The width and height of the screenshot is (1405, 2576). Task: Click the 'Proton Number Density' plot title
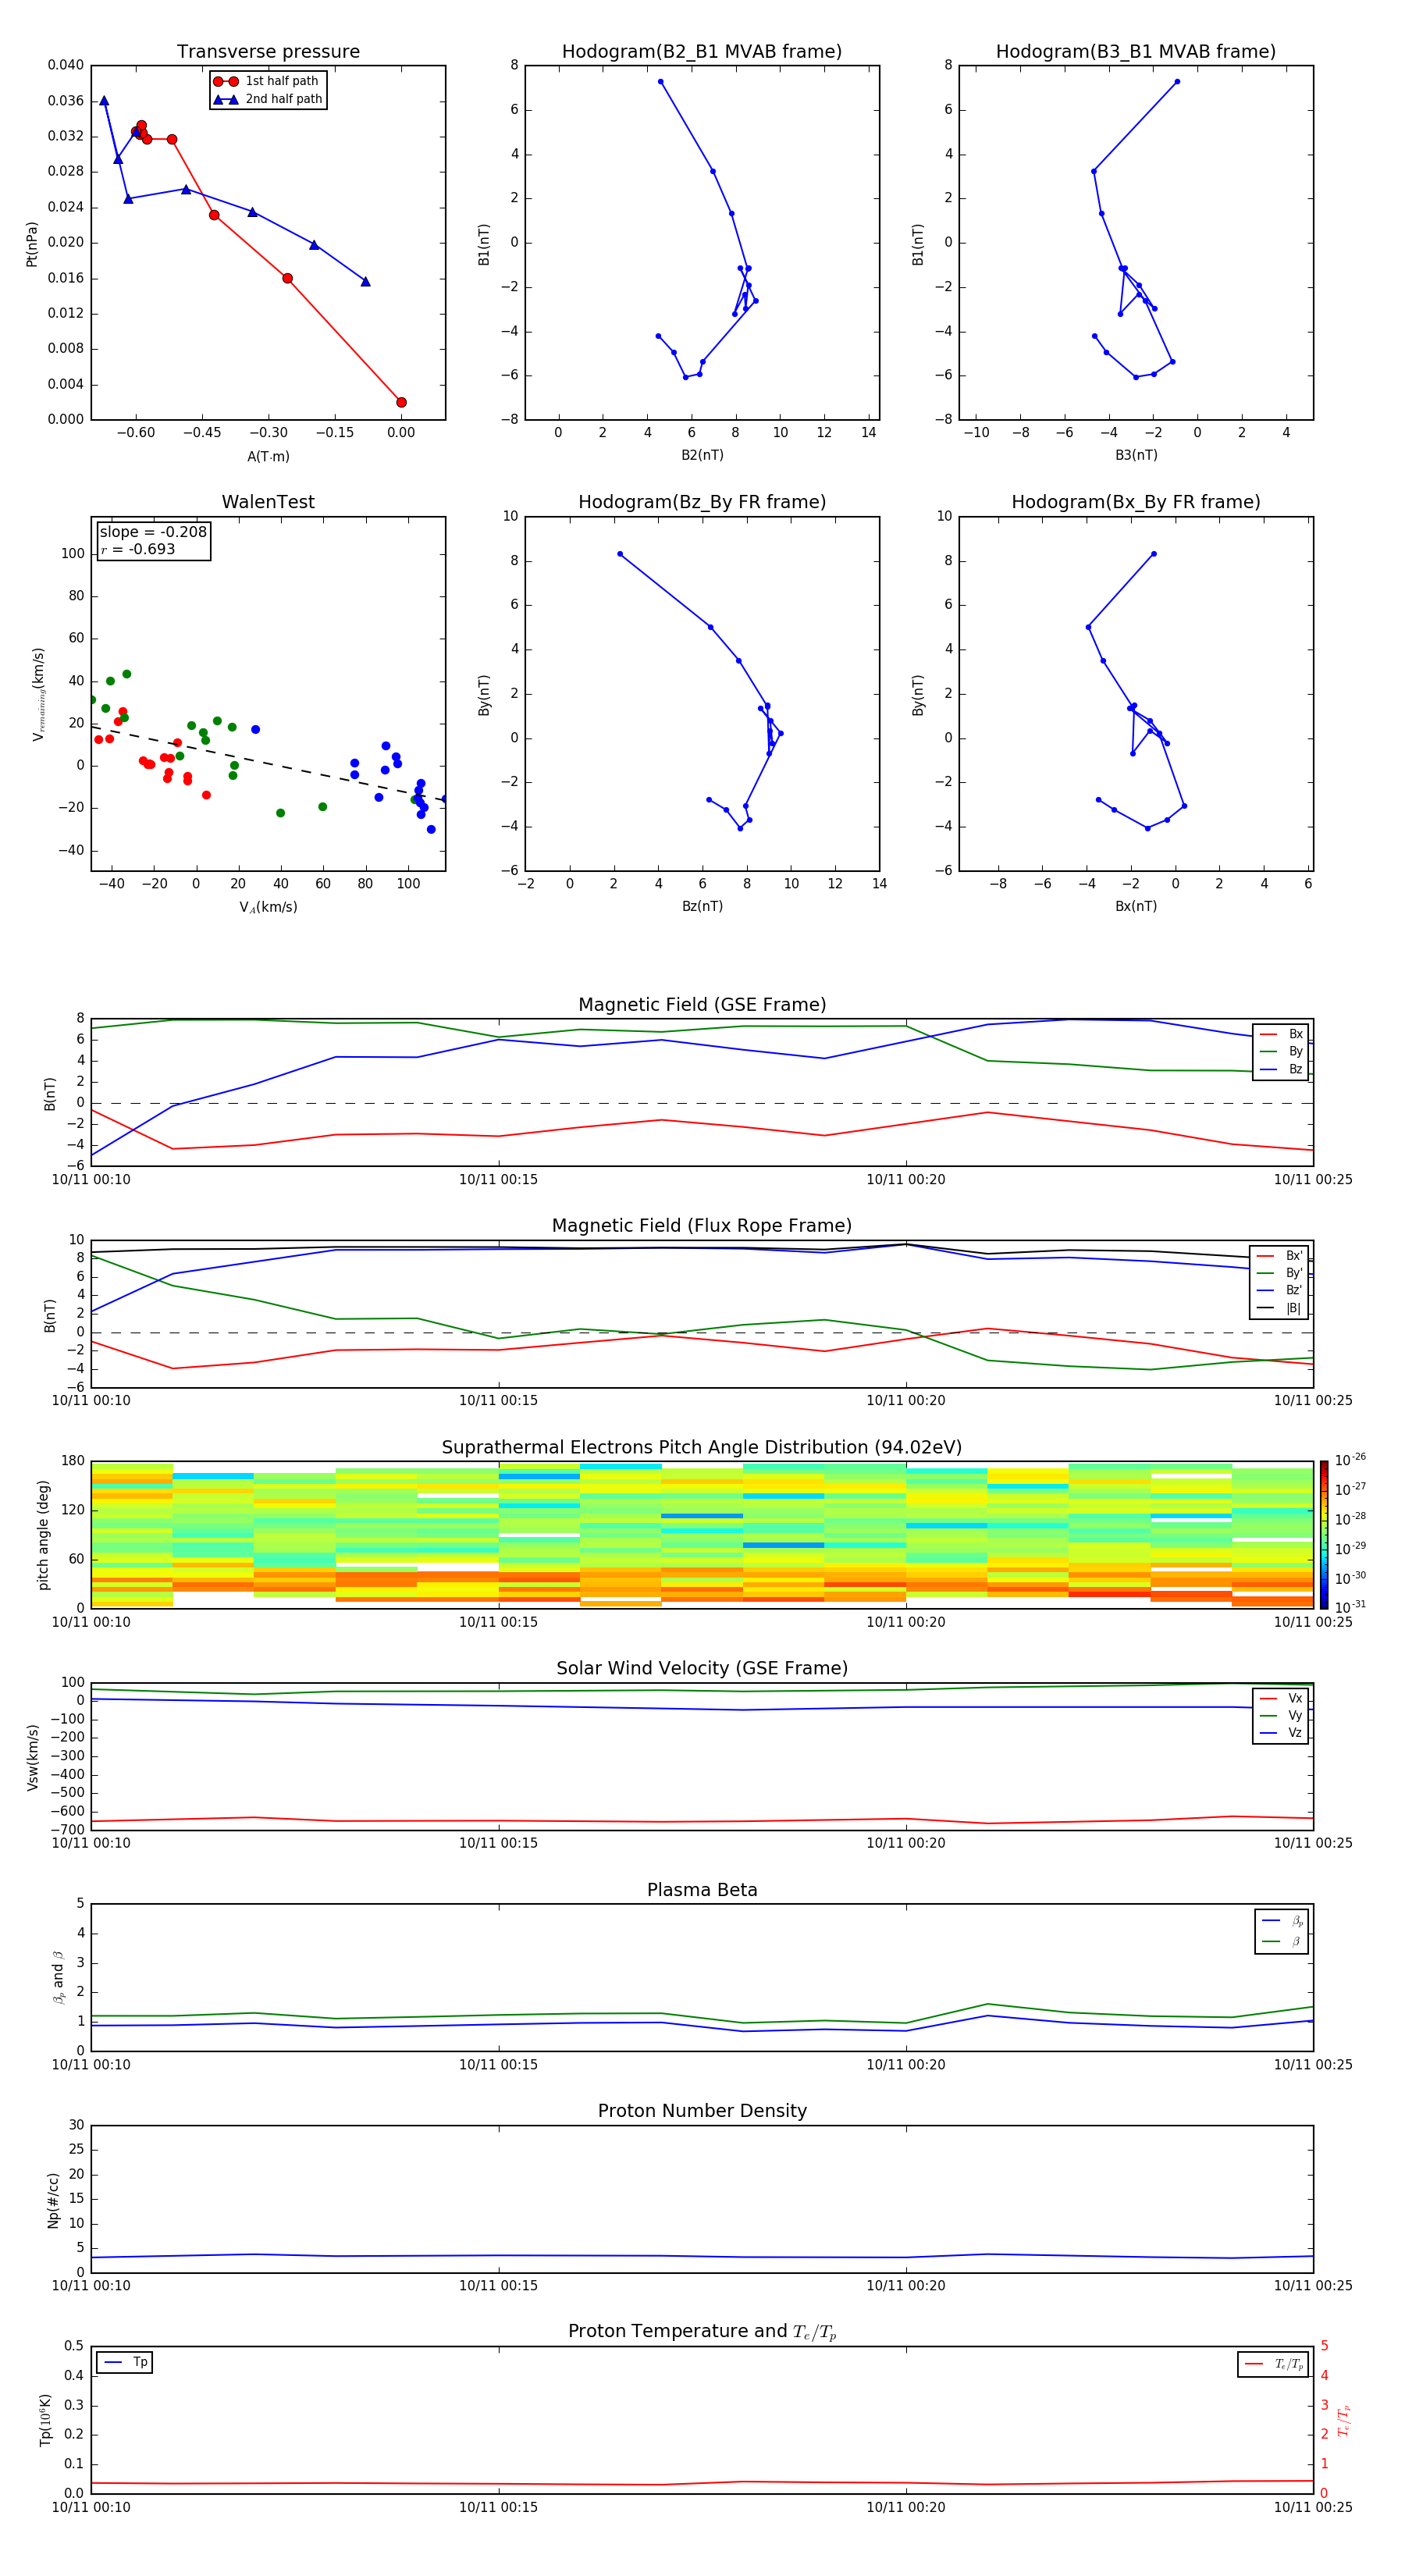[x=702, y=2111]
